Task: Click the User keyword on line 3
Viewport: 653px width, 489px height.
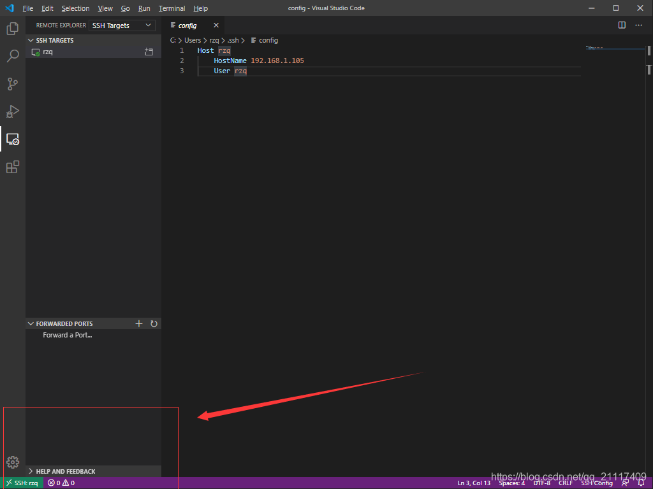Action: pos(222,71)
